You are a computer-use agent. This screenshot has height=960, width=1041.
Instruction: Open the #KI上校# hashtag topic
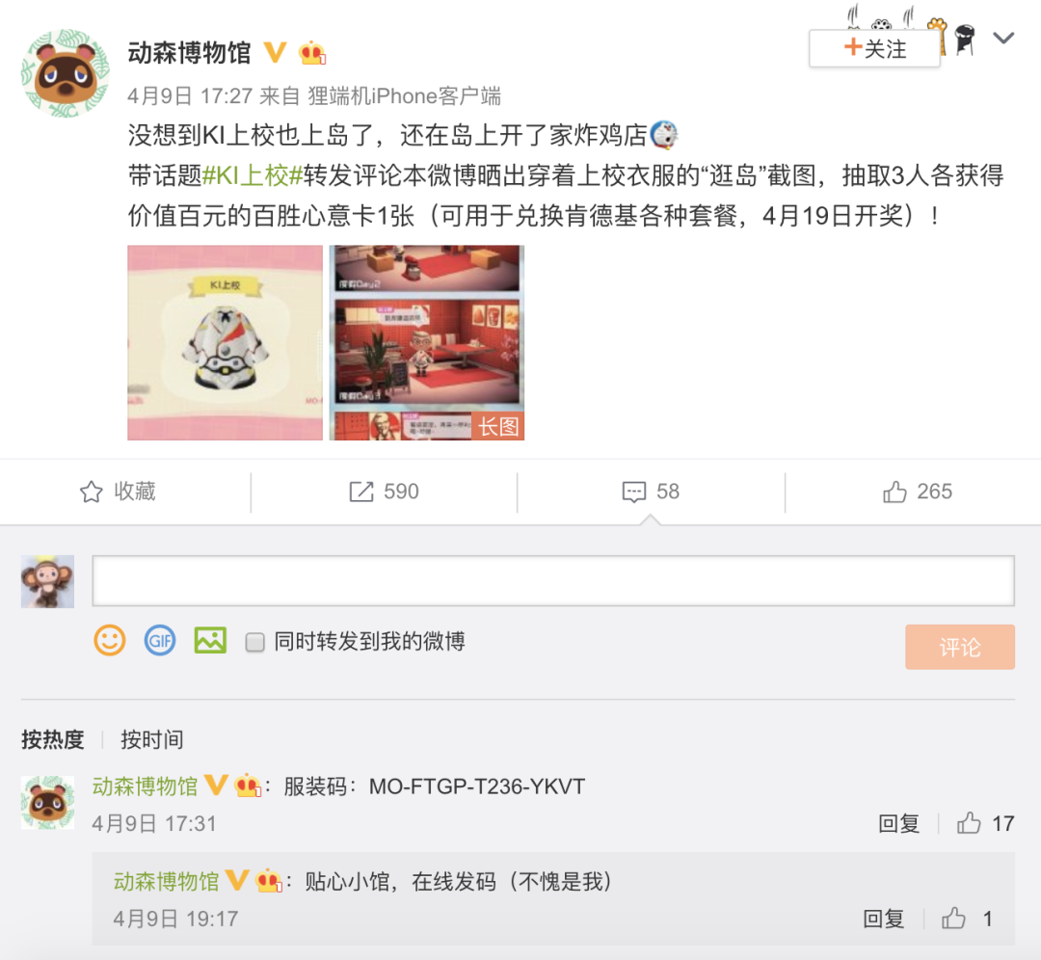pos(253,176)
